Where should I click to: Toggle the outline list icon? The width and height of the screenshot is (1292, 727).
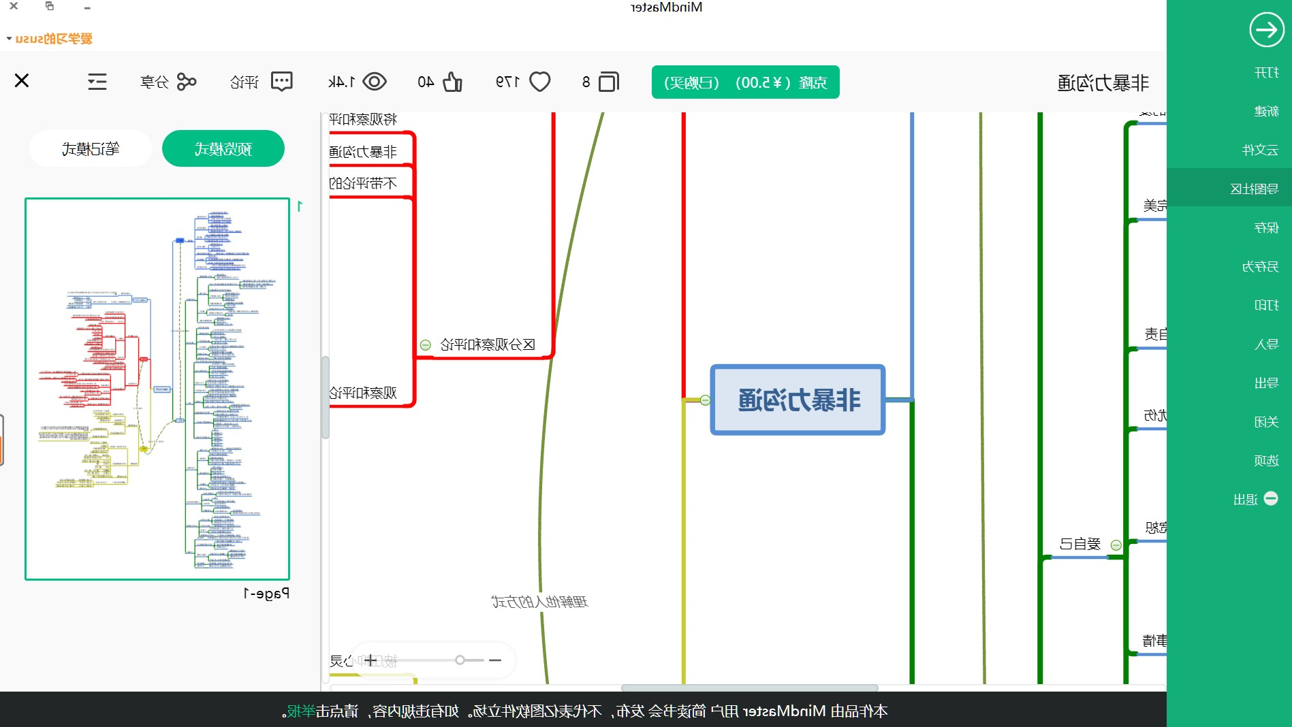click(x=97, y=82)
